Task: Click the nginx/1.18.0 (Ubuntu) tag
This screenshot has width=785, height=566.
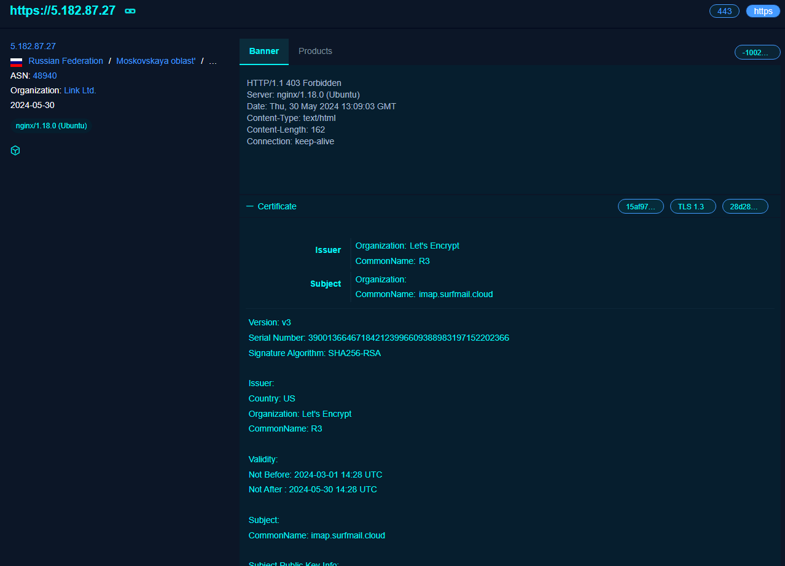Action: 52,126
